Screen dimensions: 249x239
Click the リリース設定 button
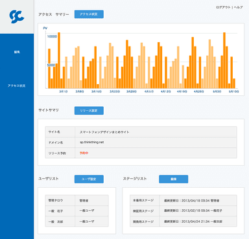pos(89,111)
